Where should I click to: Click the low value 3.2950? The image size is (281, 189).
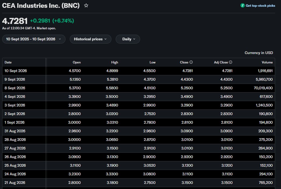coord(149,97)
